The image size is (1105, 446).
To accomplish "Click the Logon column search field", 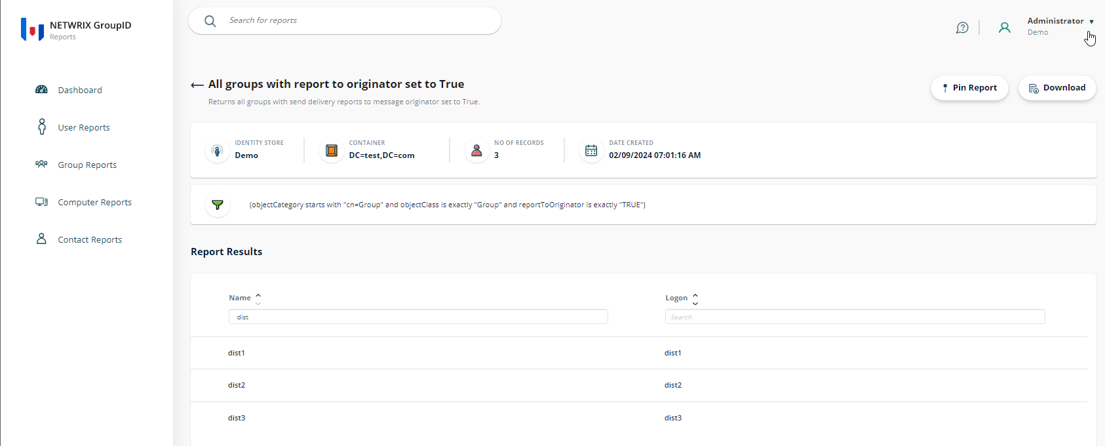I will click(855, 317).
